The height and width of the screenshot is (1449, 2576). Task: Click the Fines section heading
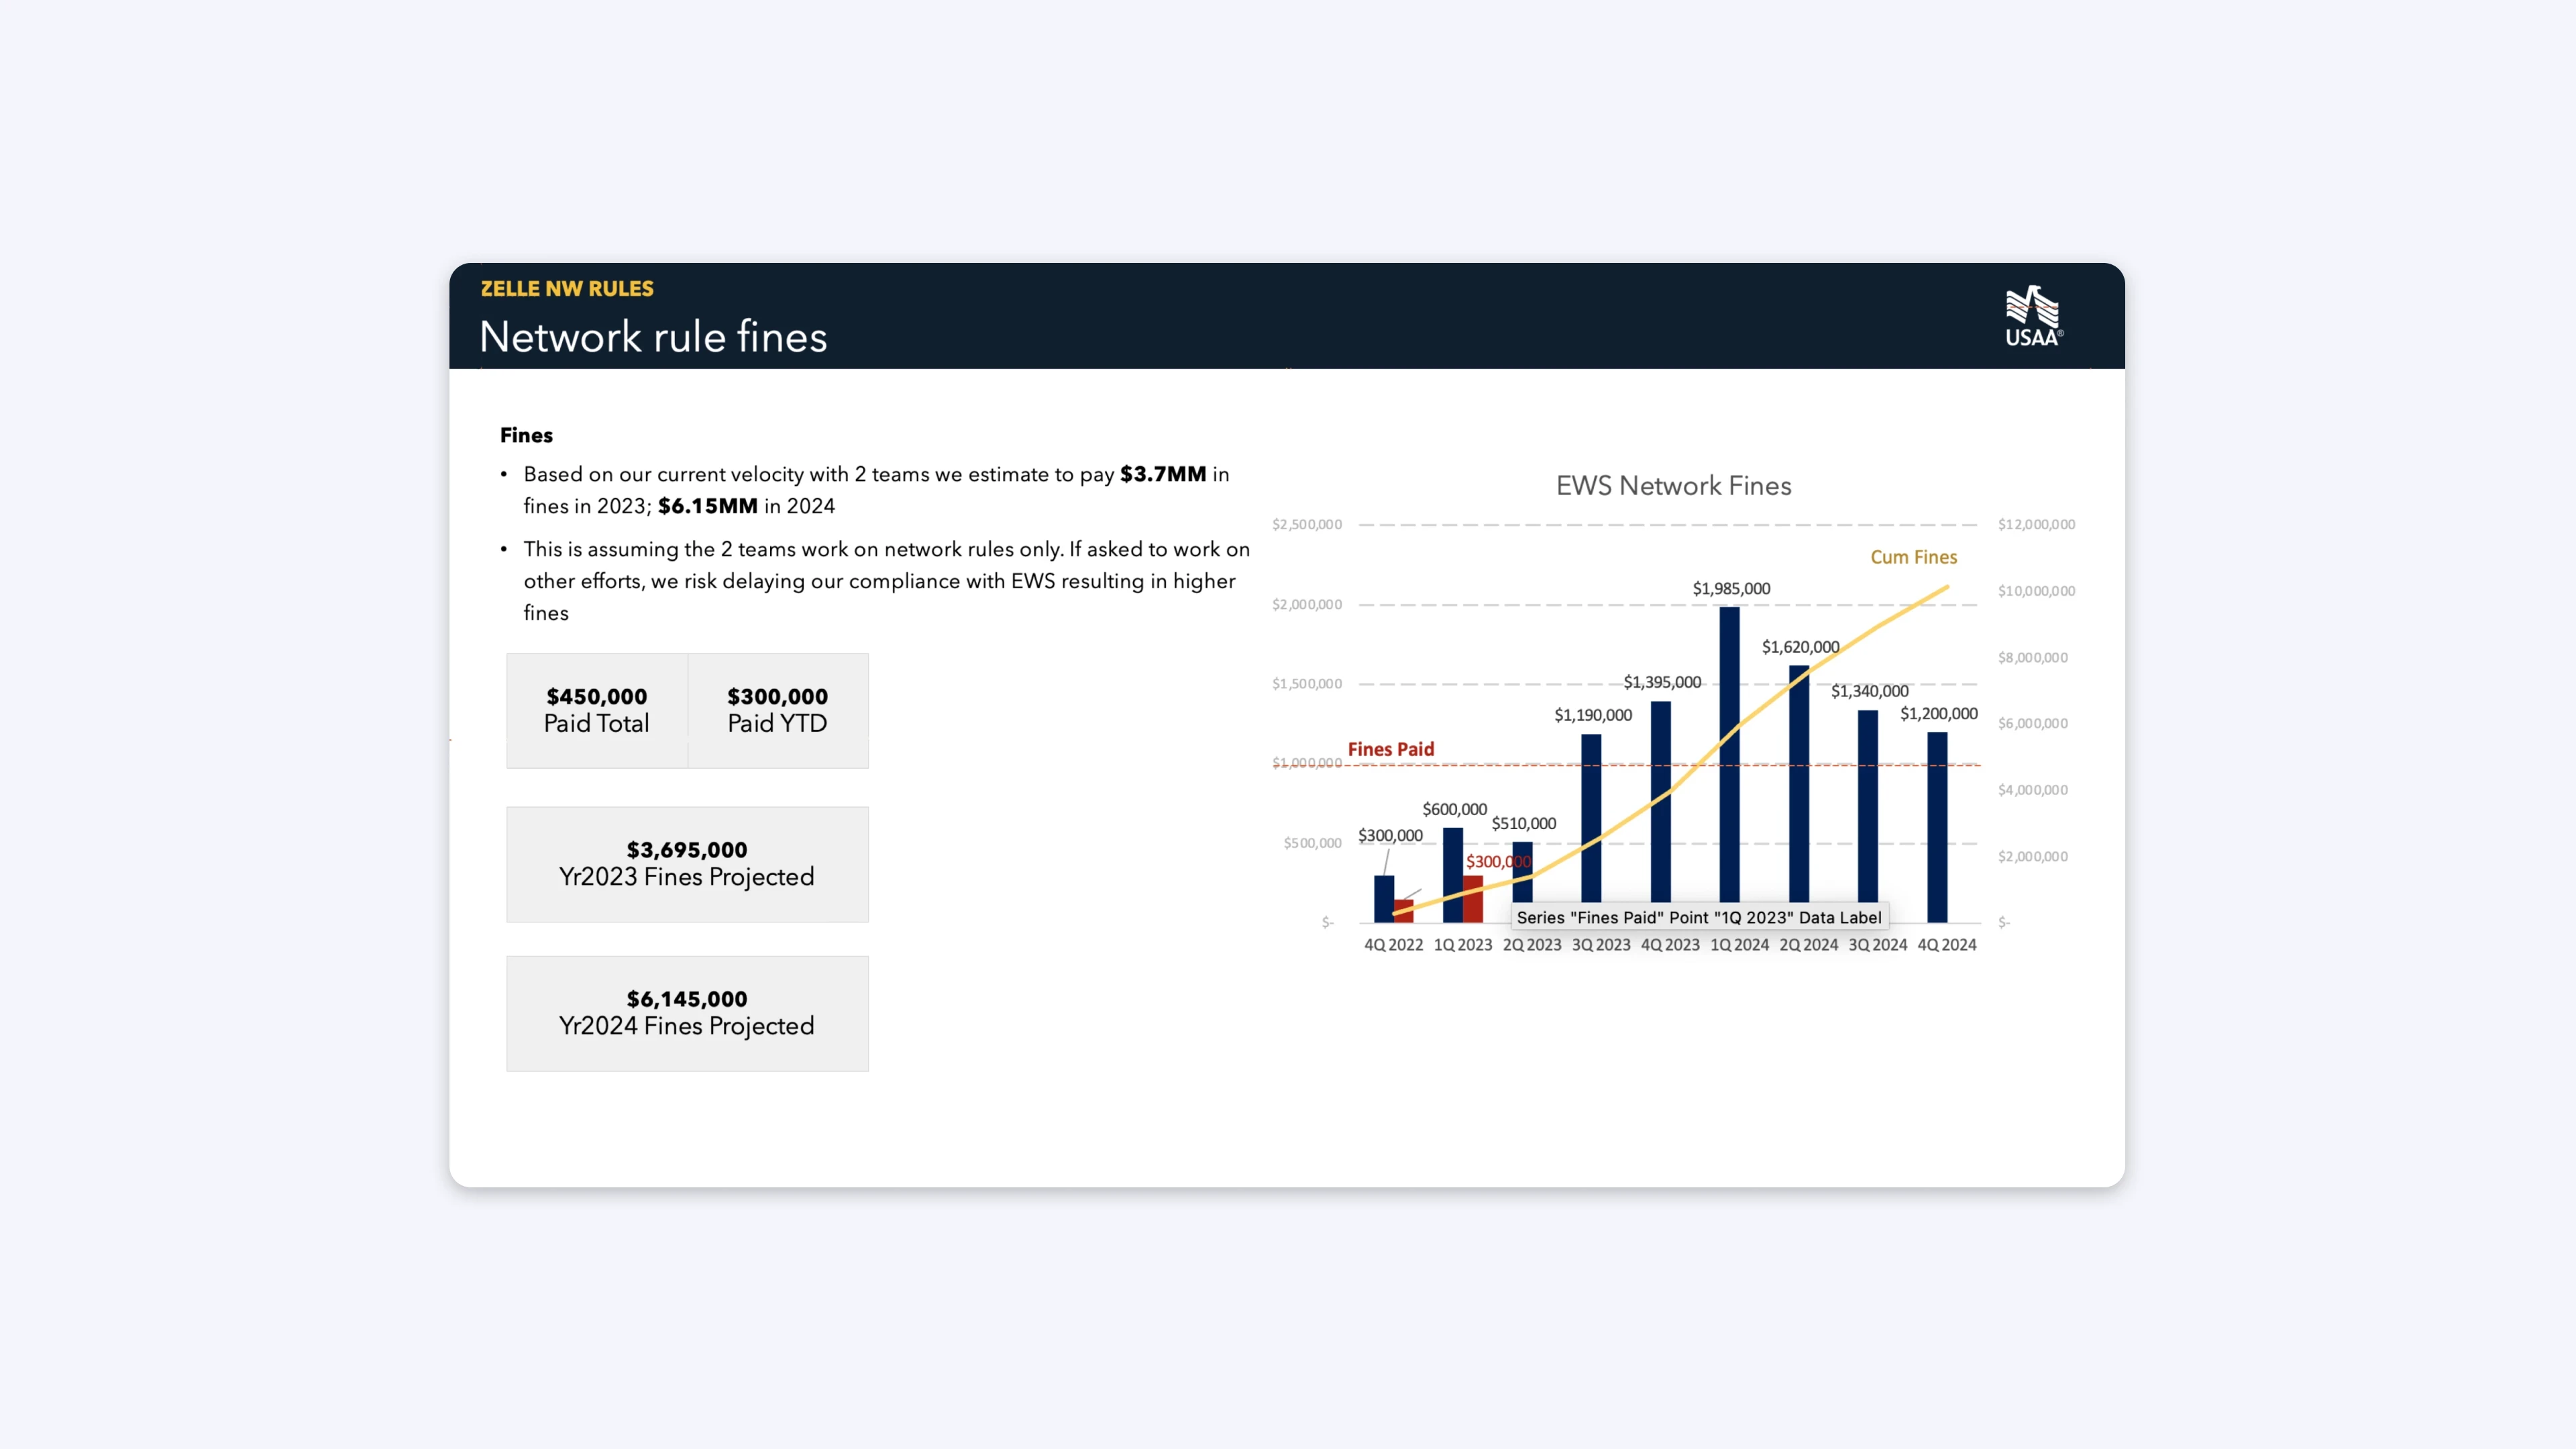pos(526,435)
